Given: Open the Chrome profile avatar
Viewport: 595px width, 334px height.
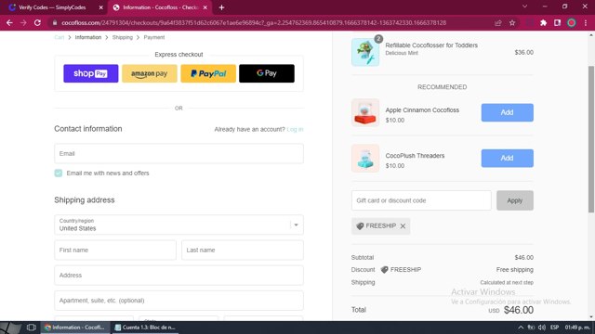Looking at the screenshot, I should tap(572, 22).
